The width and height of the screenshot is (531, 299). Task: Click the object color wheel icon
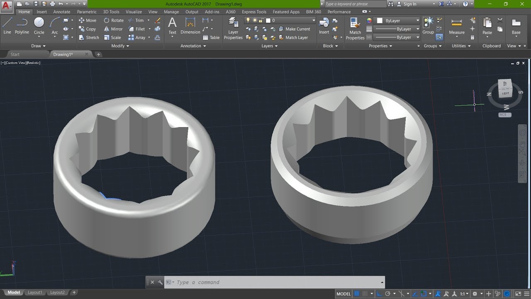(x=369, y=20)
